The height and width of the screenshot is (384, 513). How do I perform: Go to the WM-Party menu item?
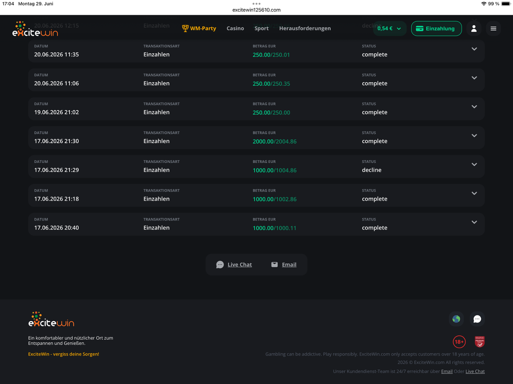[x=199, y=28]
